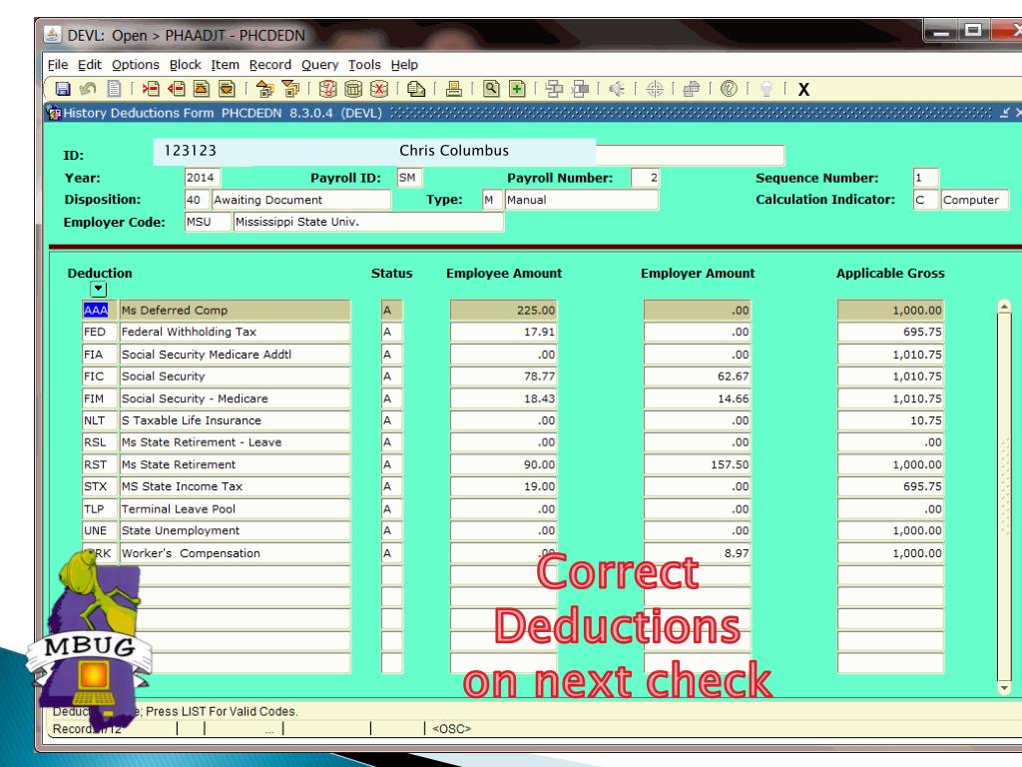Viewport: 1022px width, 767px height.
Task: Click the View/Send Message icon
Action: tap(416, 89)
